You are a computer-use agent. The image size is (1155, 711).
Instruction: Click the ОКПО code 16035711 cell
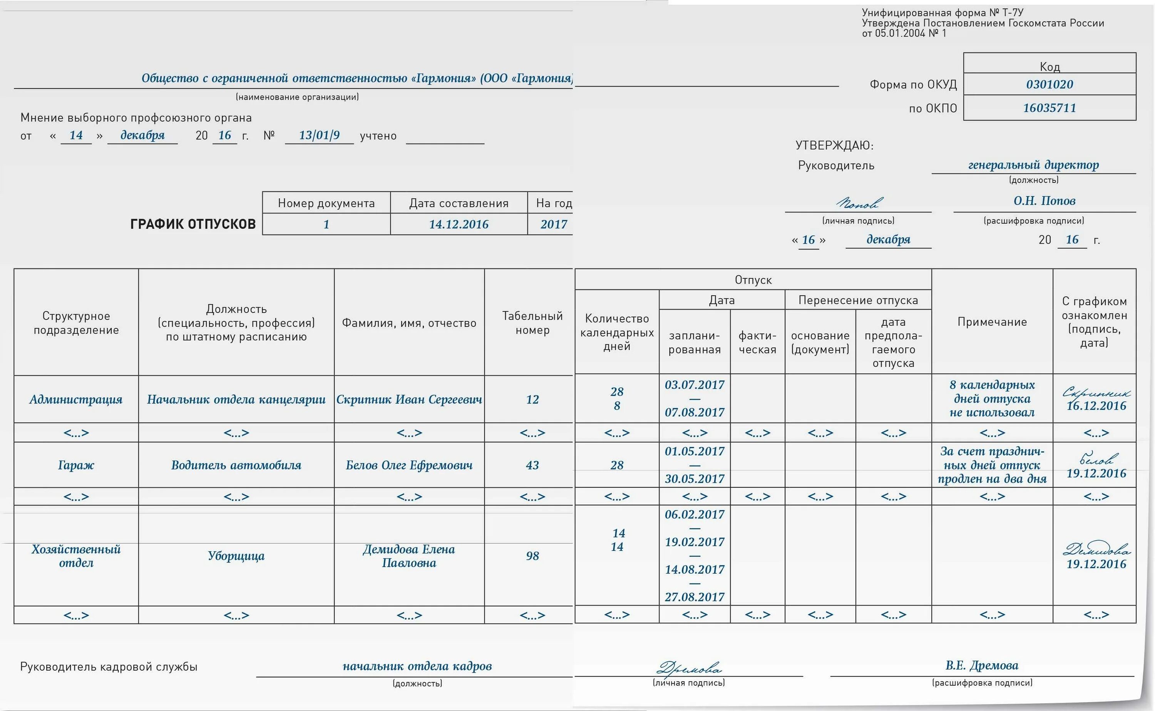click(1049, 108)
